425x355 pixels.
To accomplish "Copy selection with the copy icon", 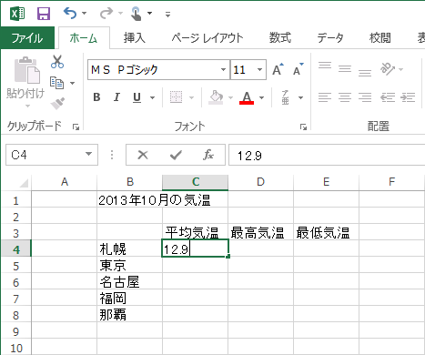I will (x=57, y=83).
